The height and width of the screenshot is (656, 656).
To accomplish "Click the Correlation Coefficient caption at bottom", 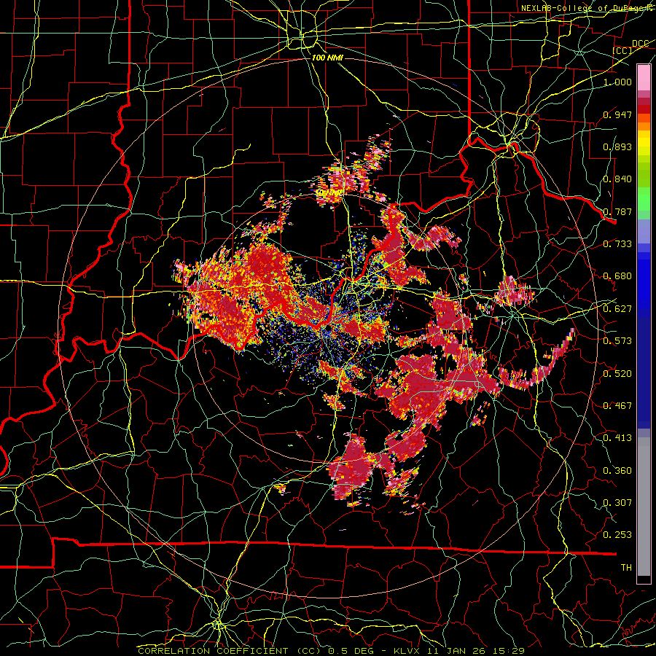I will (x=331, y=651).
